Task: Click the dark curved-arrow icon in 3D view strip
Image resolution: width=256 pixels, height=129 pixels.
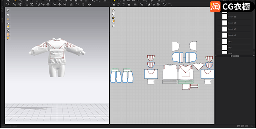Action: click(x=8, y=30)
